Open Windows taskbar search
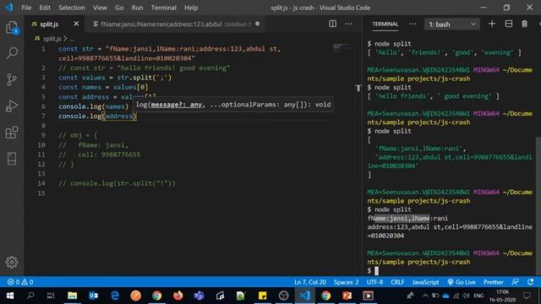 [x=30, y=296]
